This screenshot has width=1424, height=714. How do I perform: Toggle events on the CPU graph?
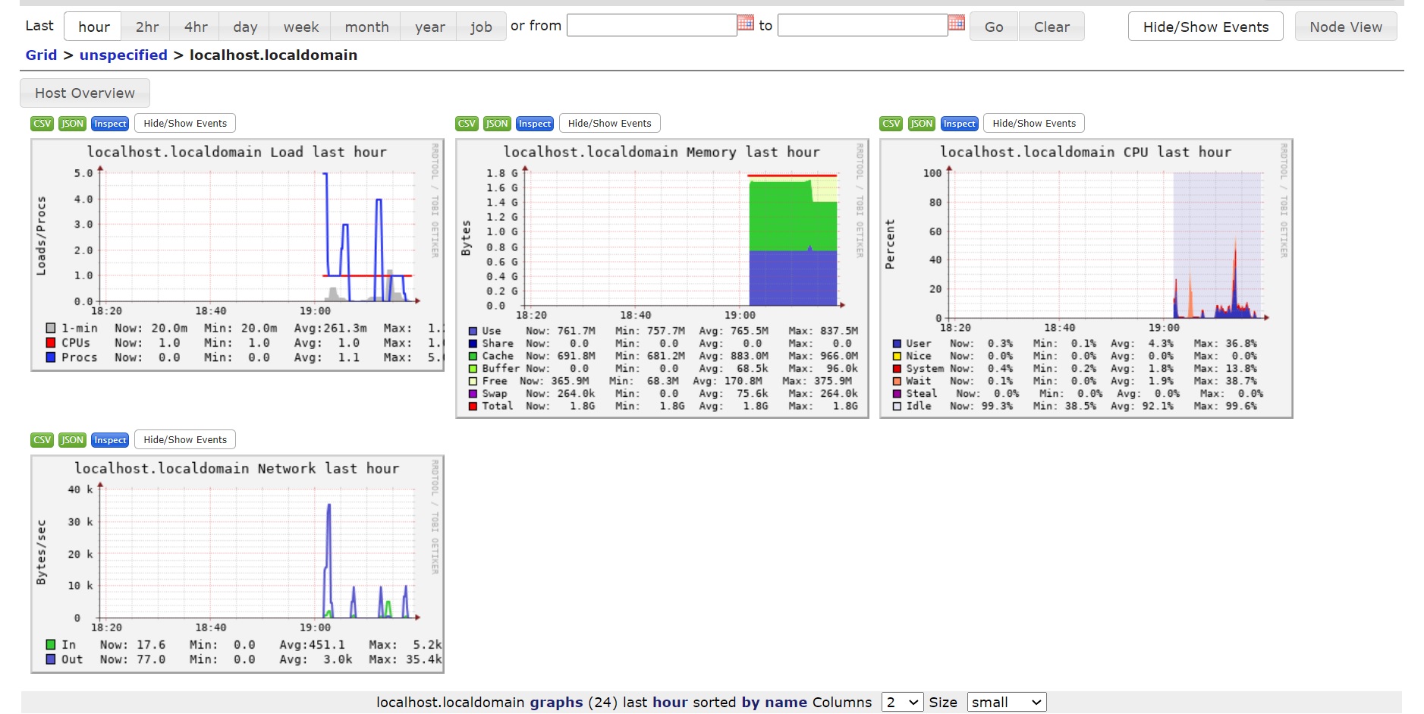1034,124
